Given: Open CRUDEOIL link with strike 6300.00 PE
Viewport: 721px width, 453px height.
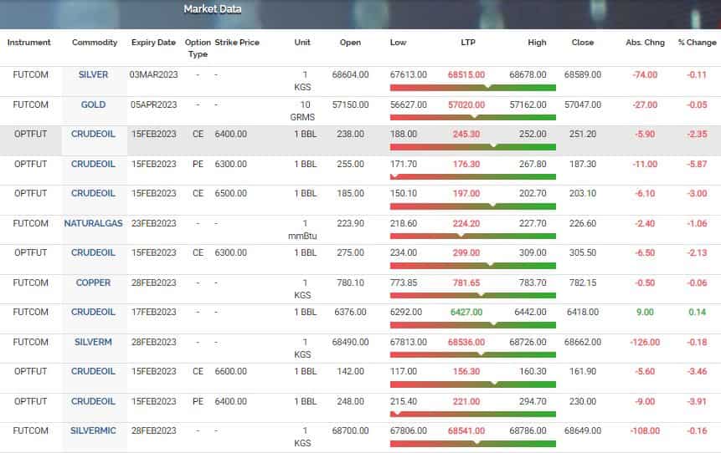Looking at the screenshot, I should 93,164.
